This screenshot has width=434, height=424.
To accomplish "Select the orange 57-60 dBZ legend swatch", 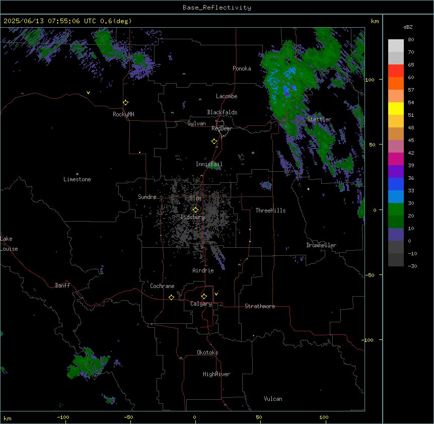I will point(396,83).
